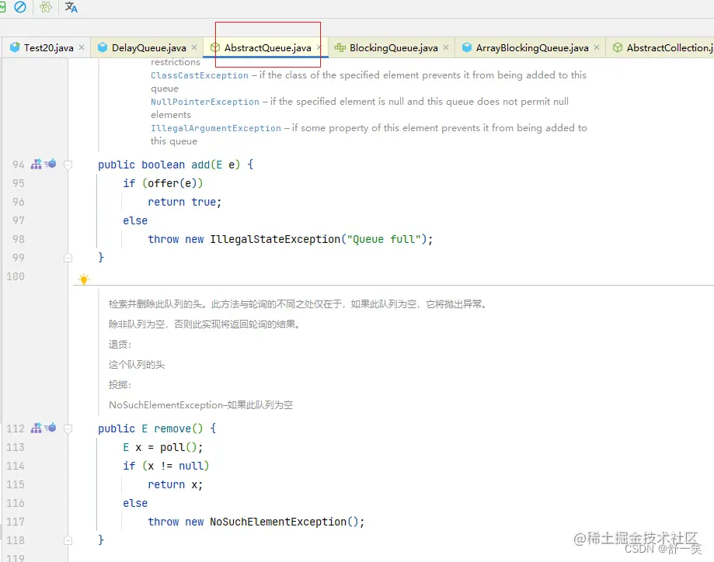
Task: Click the remove method name on line 112
Action: click(172, 428)
